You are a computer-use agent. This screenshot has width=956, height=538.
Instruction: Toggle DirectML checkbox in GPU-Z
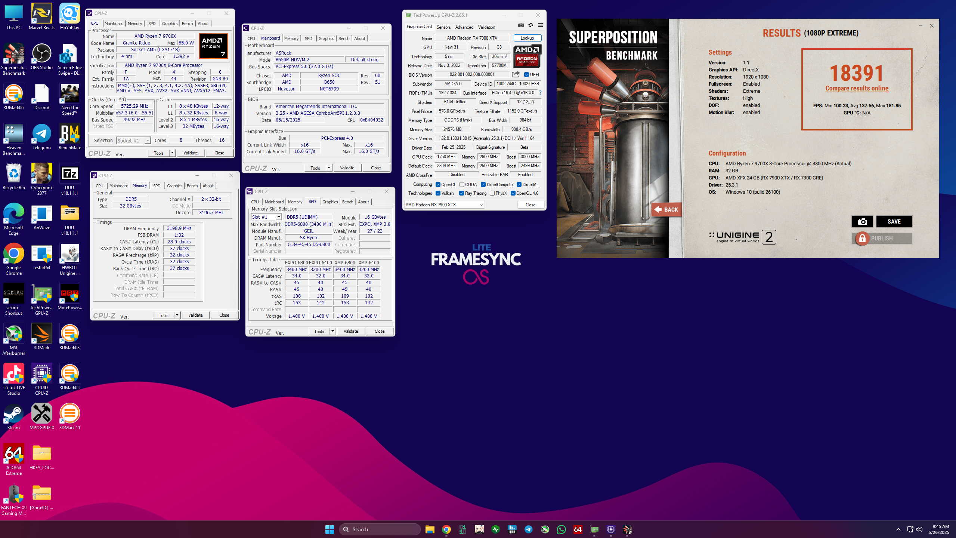click(x=519, y=185)
